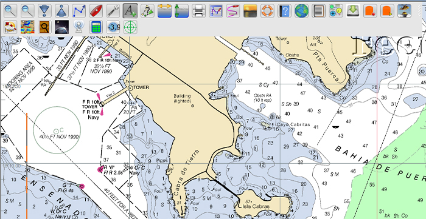Open the chart downloader green-arrow icon
The image size is (426, 219).
coord(352,11)
